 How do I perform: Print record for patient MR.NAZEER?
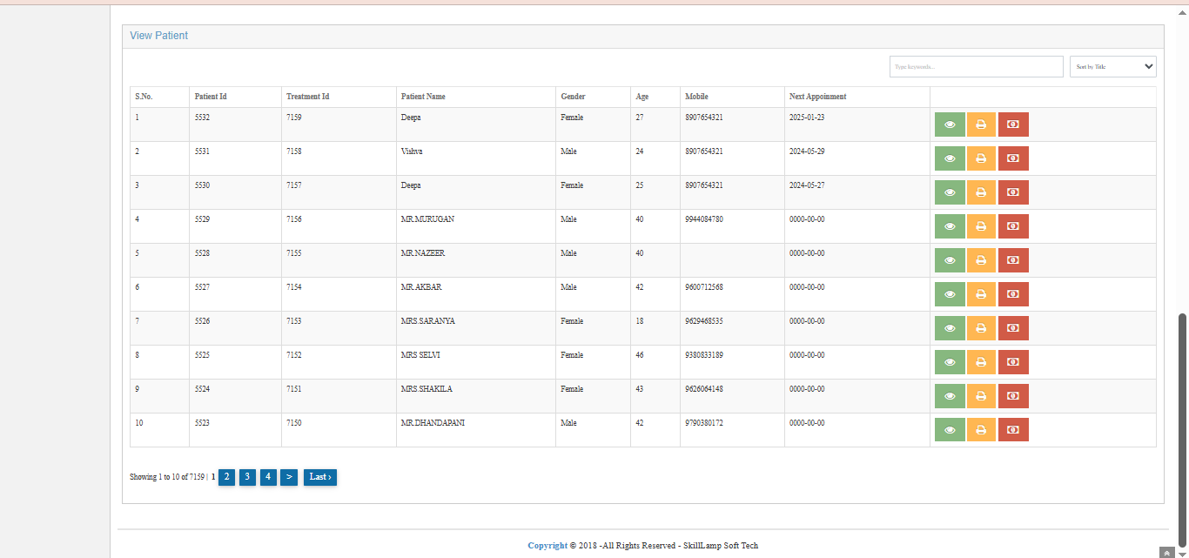981,260
